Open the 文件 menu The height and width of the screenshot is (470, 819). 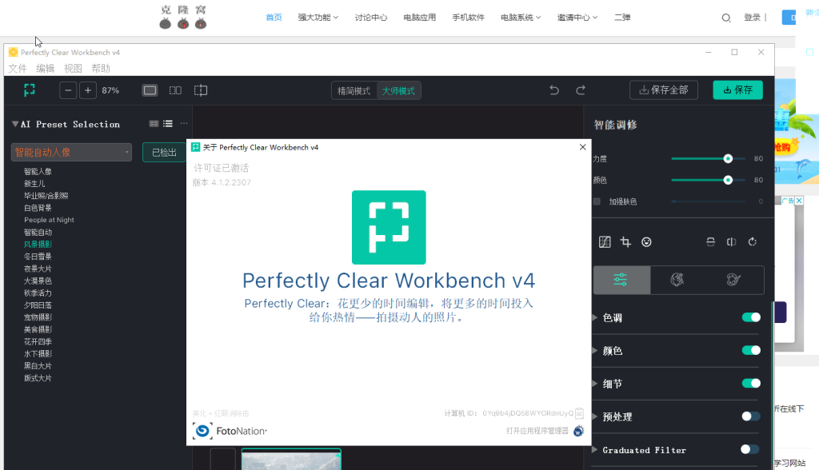[x=18, y=69]
